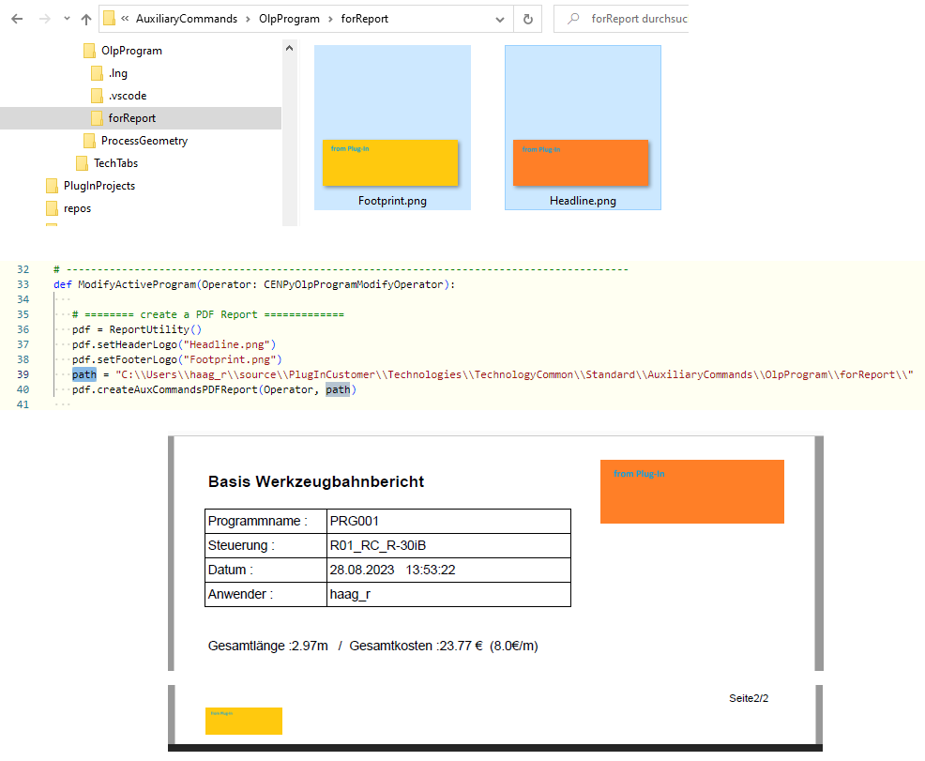Refresh the forReport folder view
This screenshot has height=761, width=925.
(x=527, y=19)
